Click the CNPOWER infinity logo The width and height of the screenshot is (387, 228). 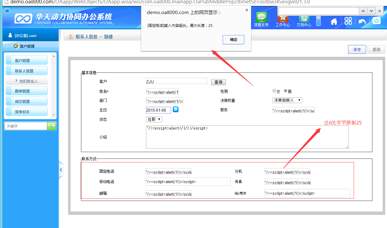pos(24,19)
